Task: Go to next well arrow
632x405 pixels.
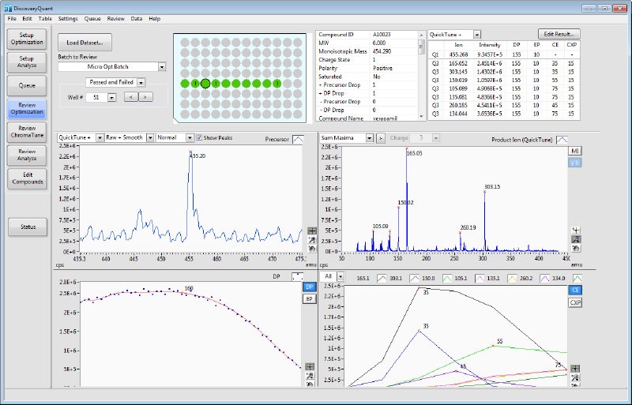Action: click(x=146, y=97)
